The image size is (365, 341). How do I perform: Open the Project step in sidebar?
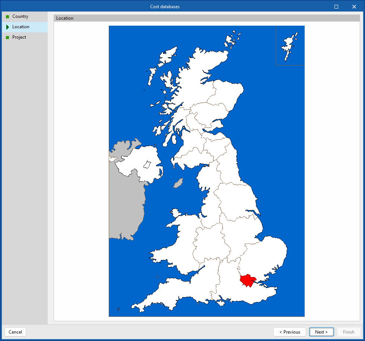[25, 37]
